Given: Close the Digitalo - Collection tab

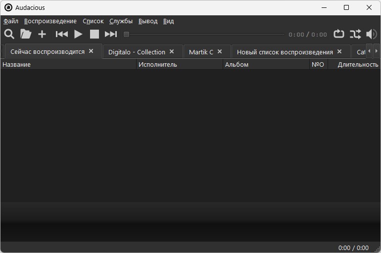Looking at the screenshot, I should tap(172, 52).
